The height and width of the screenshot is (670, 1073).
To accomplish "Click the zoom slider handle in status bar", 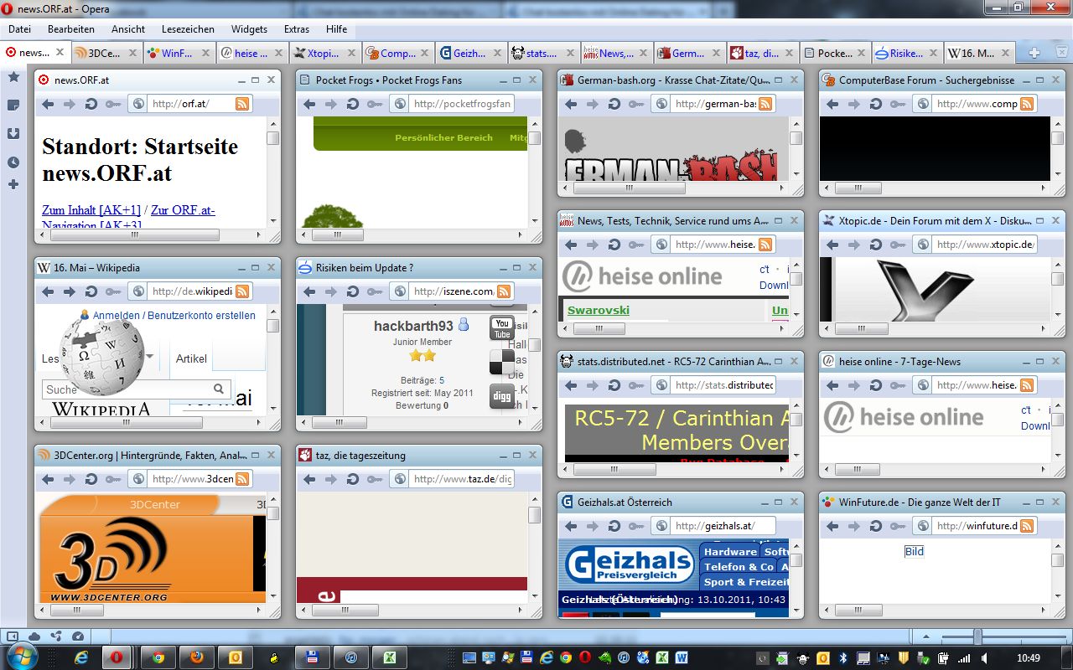I will (x=977, y=637).
